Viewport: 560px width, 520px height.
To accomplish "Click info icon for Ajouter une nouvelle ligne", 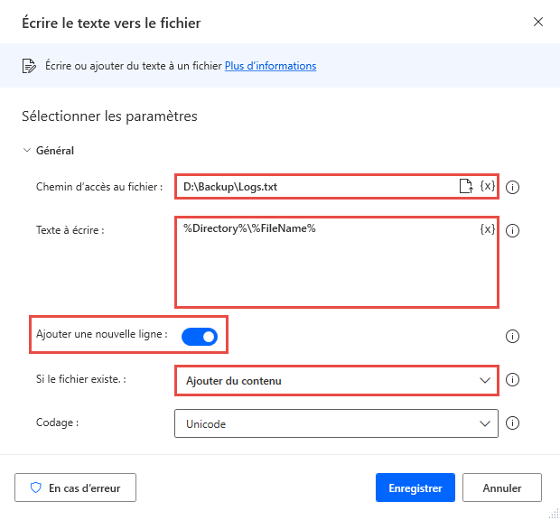I will pyautogui.click(x=513, y=337).
